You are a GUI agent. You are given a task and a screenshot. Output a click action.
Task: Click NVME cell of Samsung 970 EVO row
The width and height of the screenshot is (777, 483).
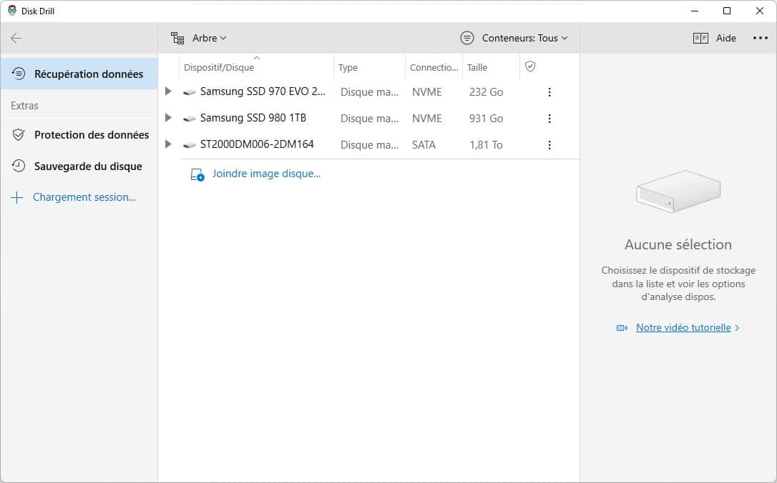(x=426, y=92)
